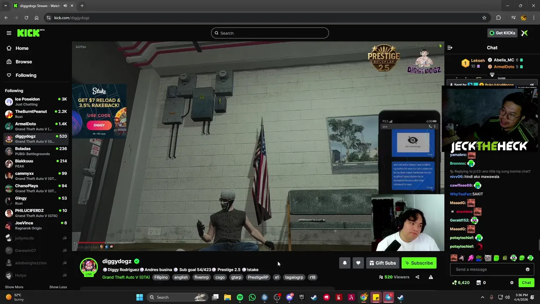The image size is (540, 304).
Task: Insert the gray cat quick emote
Action: click(x=488, y=258)
